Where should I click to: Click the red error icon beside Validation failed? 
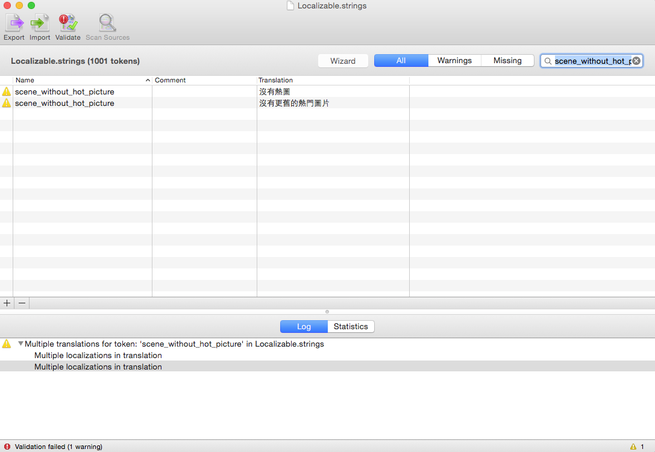(x=7, y=447)
